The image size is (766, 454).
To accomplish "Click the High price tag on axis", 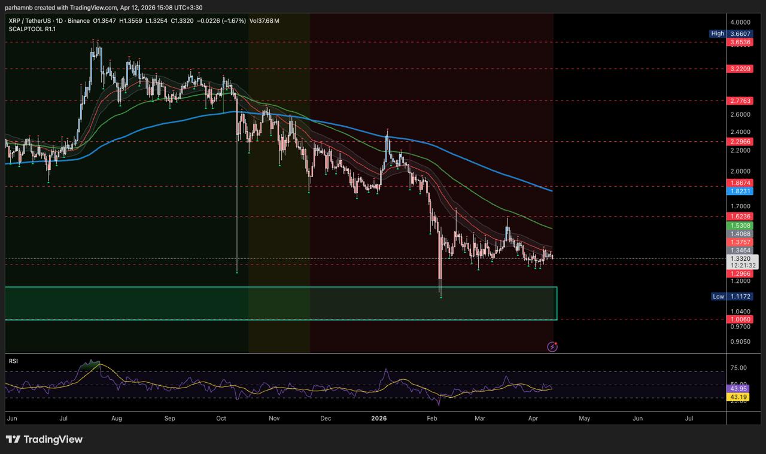I will [718, 33].
